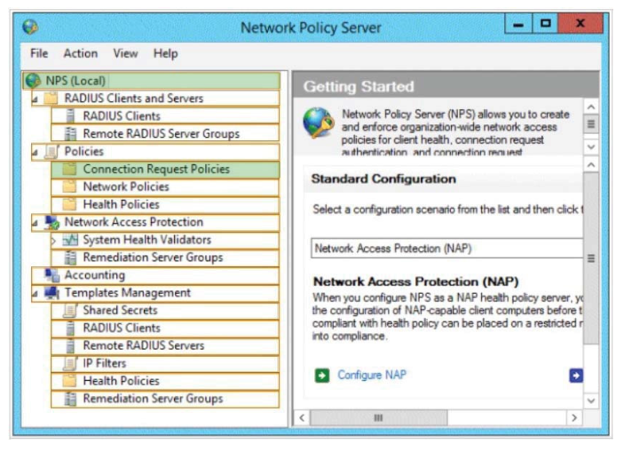Click the folder icon beside Health Policies under Policies
The image size is (624, 452).
coord(69,204)
